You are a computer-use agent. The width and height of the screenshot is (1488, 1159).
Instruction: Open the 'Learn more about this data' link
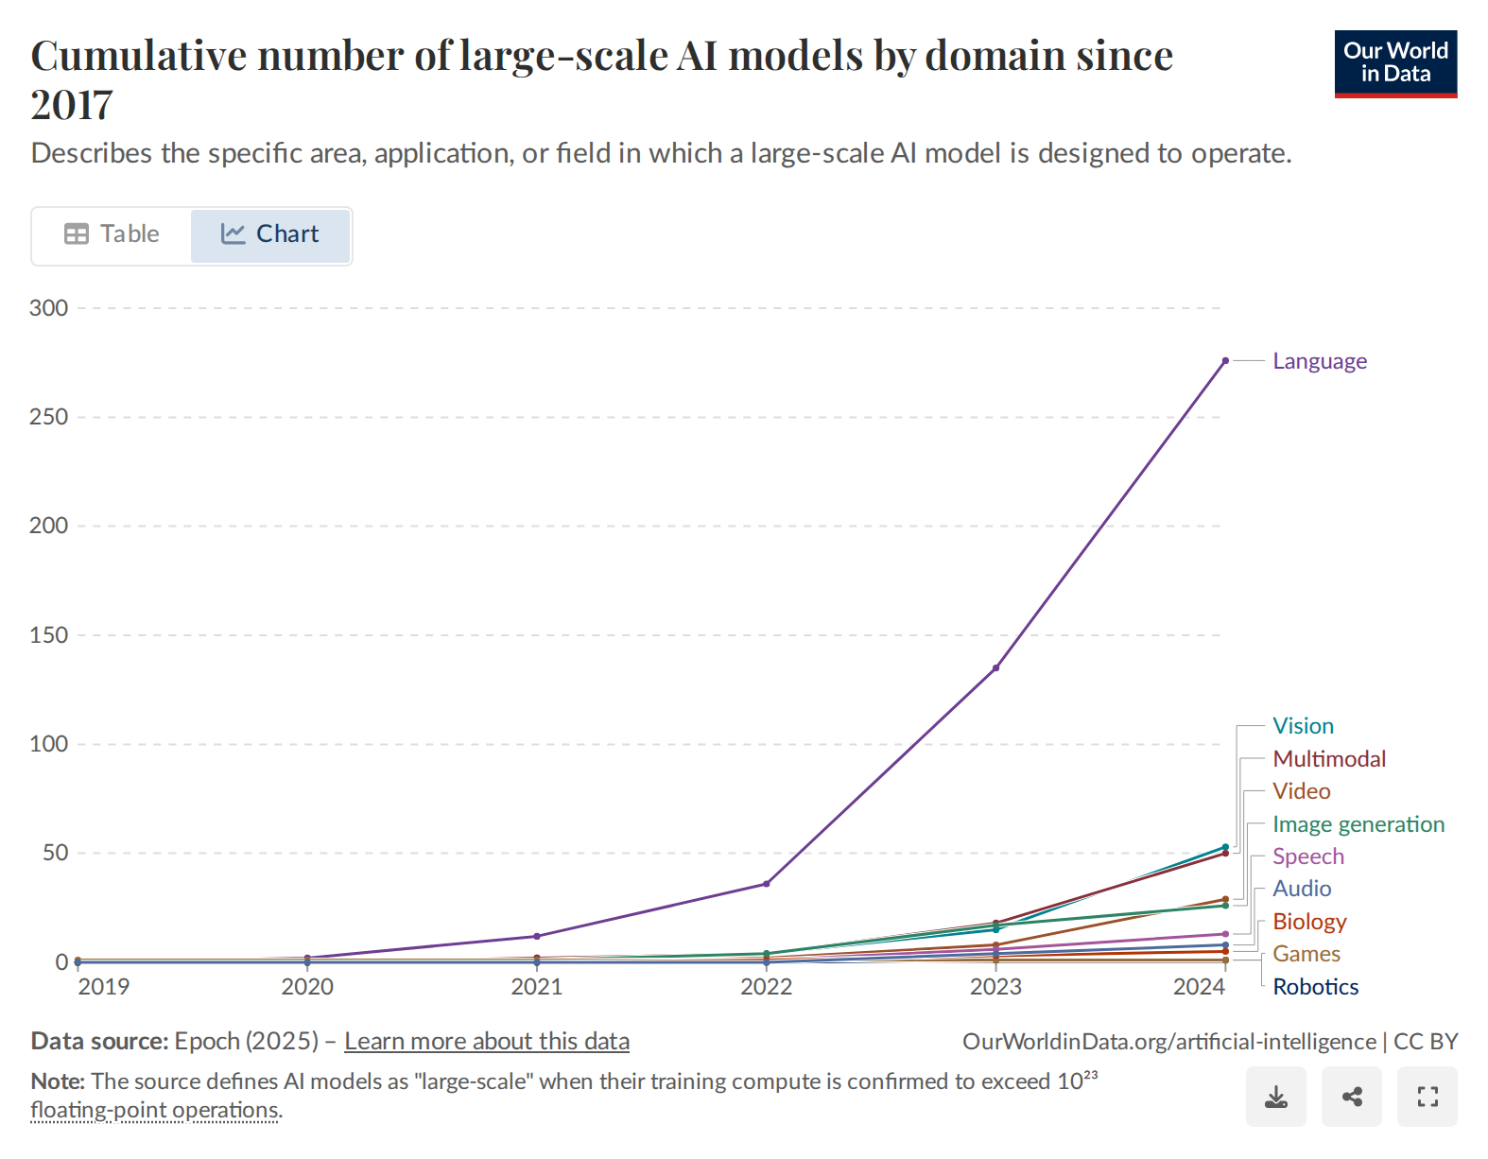coord(487,1041)
